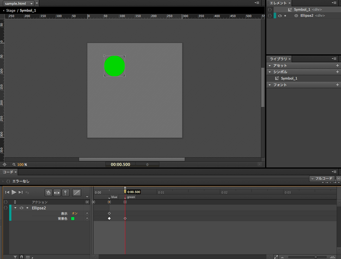341x259 pixels.
Task: Select the Ellipse2 layer name in timeline
Action: pyautogui.click(x=39, y=208)
